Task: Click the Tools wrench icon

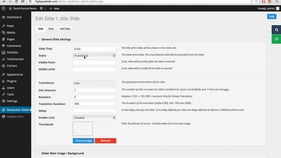Action: pyautogui.click(x=4, y=94)
